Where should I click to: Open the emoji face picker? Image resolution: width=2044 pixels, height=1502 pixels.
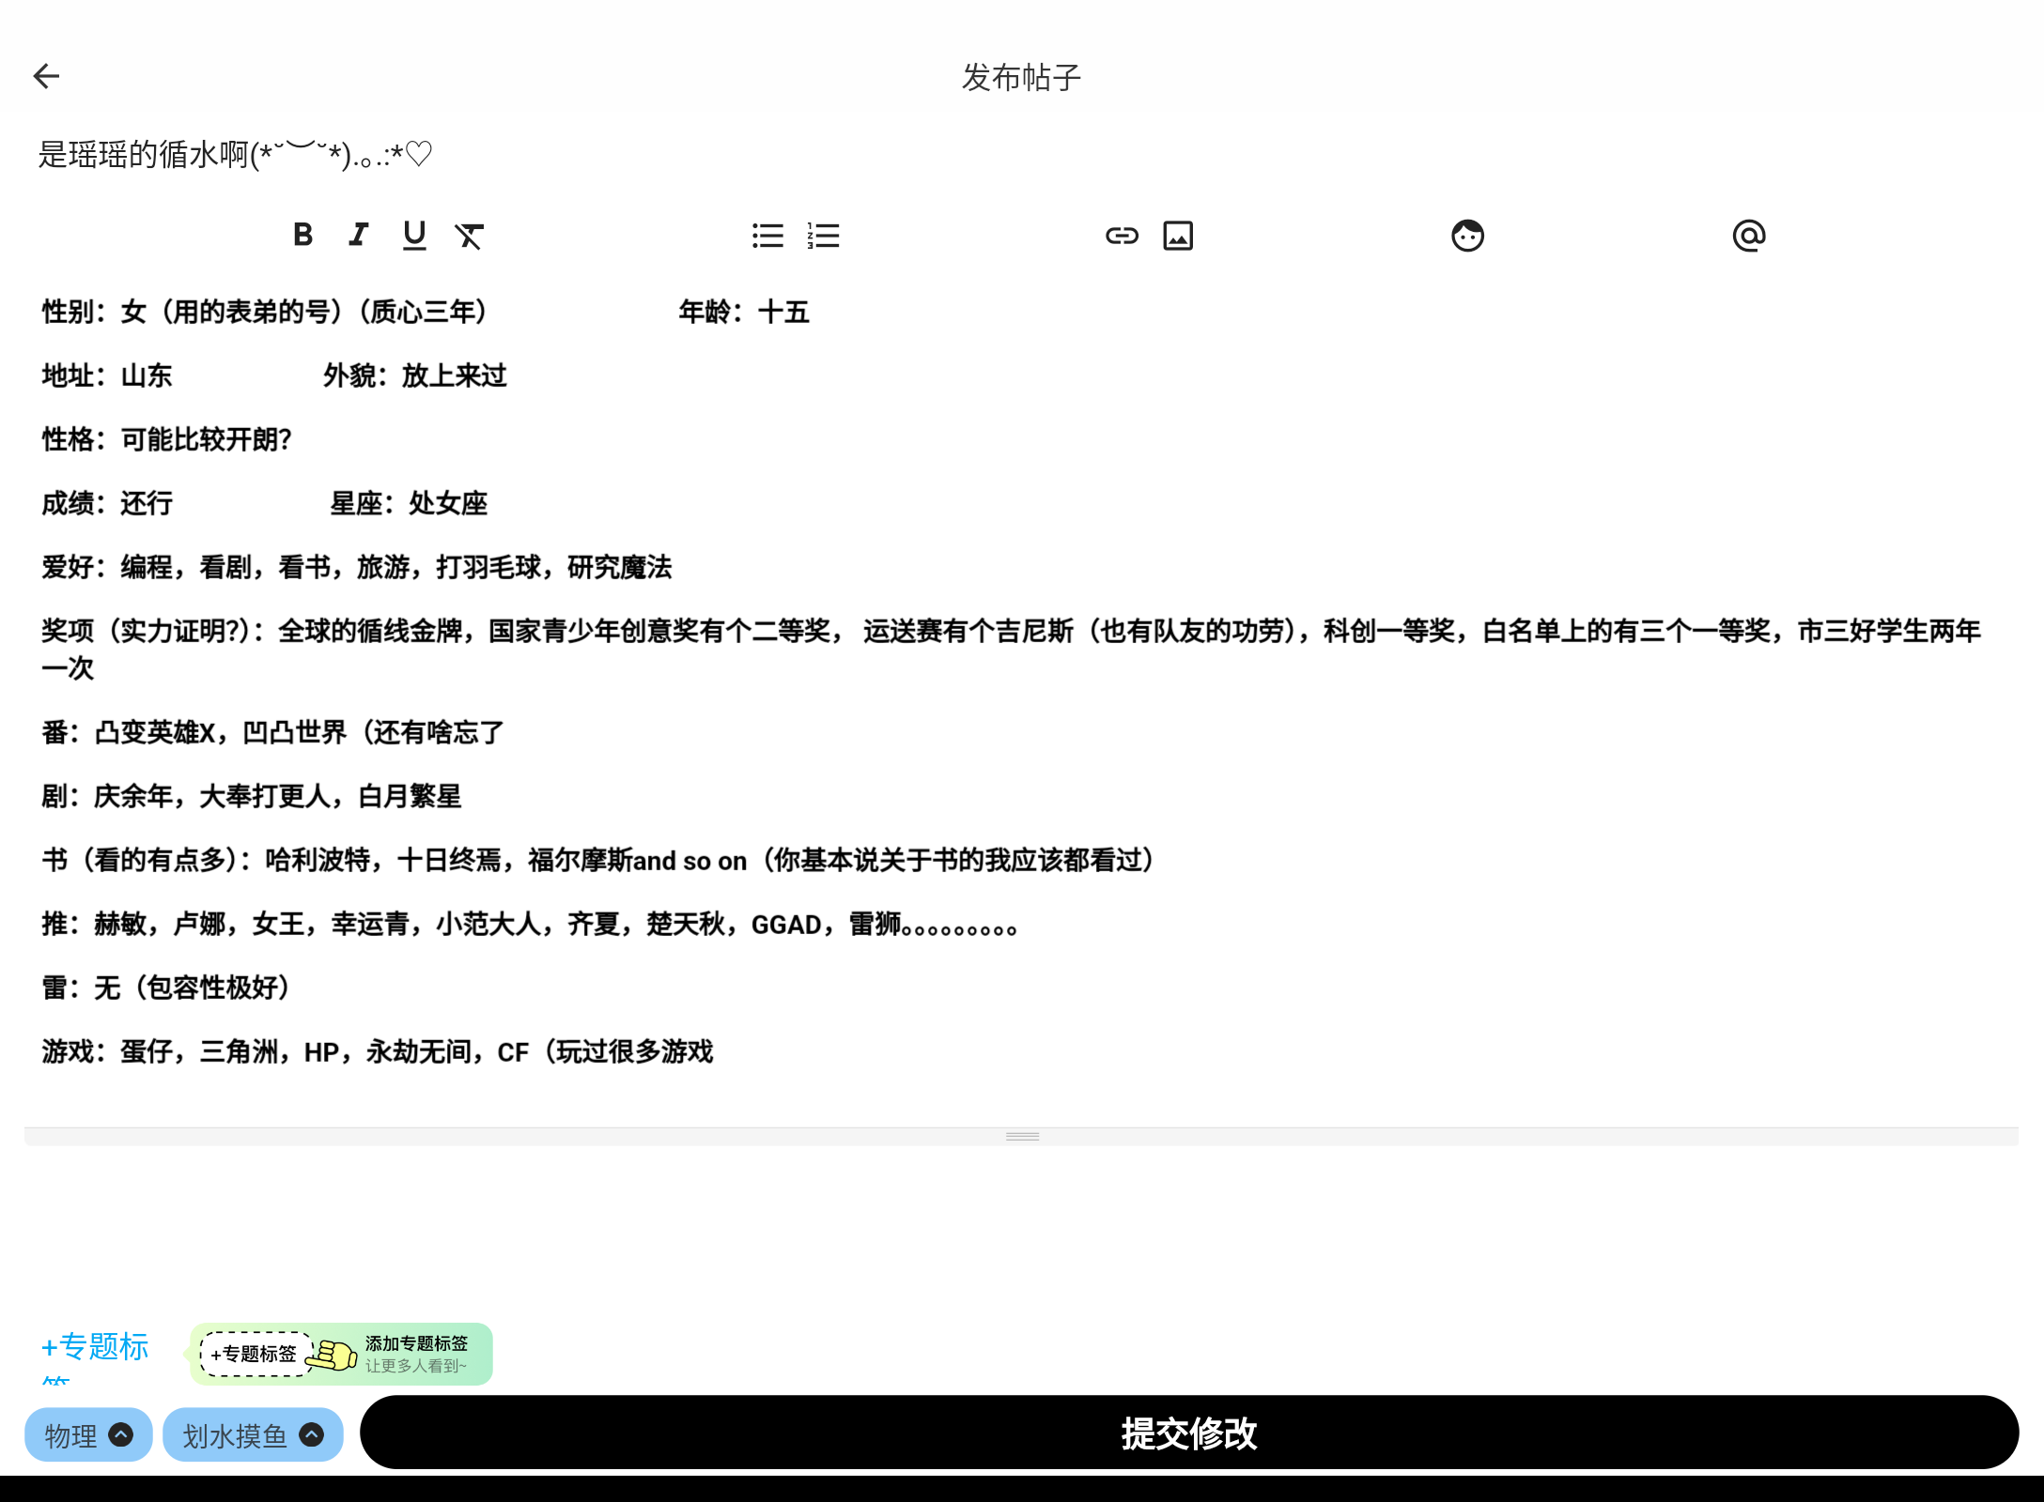tap(1467, 236)
